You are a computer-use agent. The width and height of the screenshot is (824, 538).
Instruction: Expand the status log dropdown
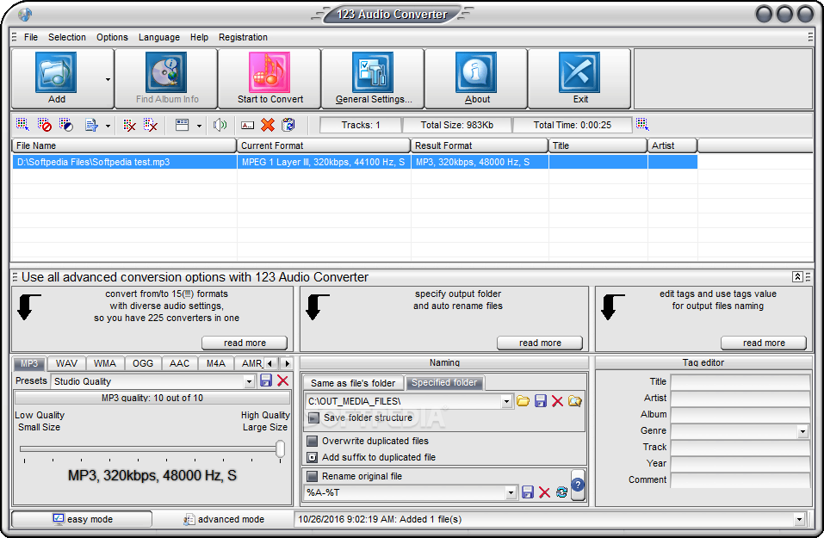click(799, 520)
